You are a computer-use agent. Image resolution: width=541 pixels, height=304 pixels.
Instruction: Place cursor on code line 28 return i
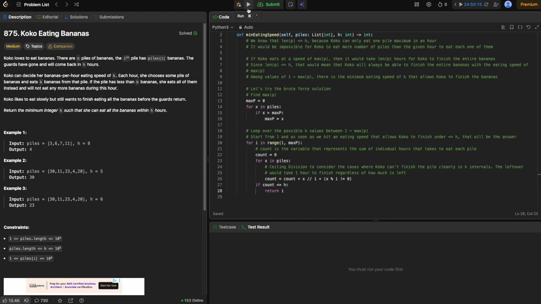[x=274, y=191]
